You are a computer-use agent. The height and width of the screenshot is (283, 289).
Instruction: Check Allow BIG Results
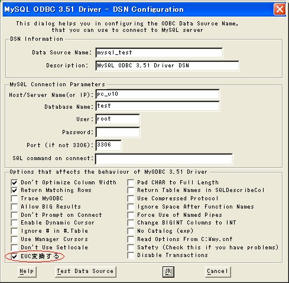[14, 207]
